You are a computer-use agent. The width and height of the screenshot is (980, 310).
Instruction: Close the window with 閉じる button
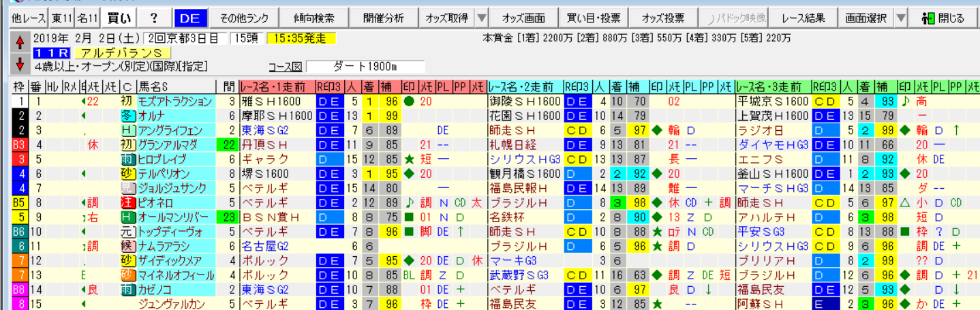[943, 18]
